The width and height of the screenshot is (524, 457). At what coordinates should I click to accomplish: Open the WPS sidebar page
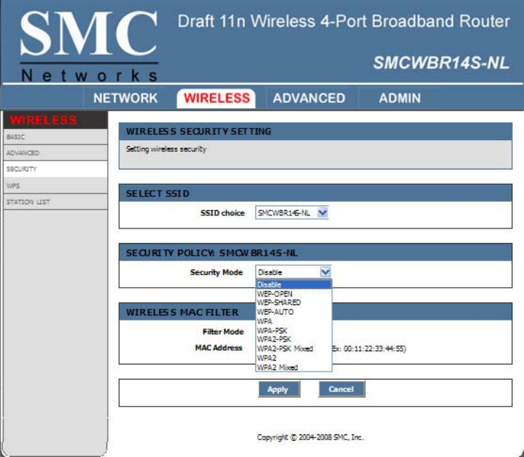(x=55, y=185)
